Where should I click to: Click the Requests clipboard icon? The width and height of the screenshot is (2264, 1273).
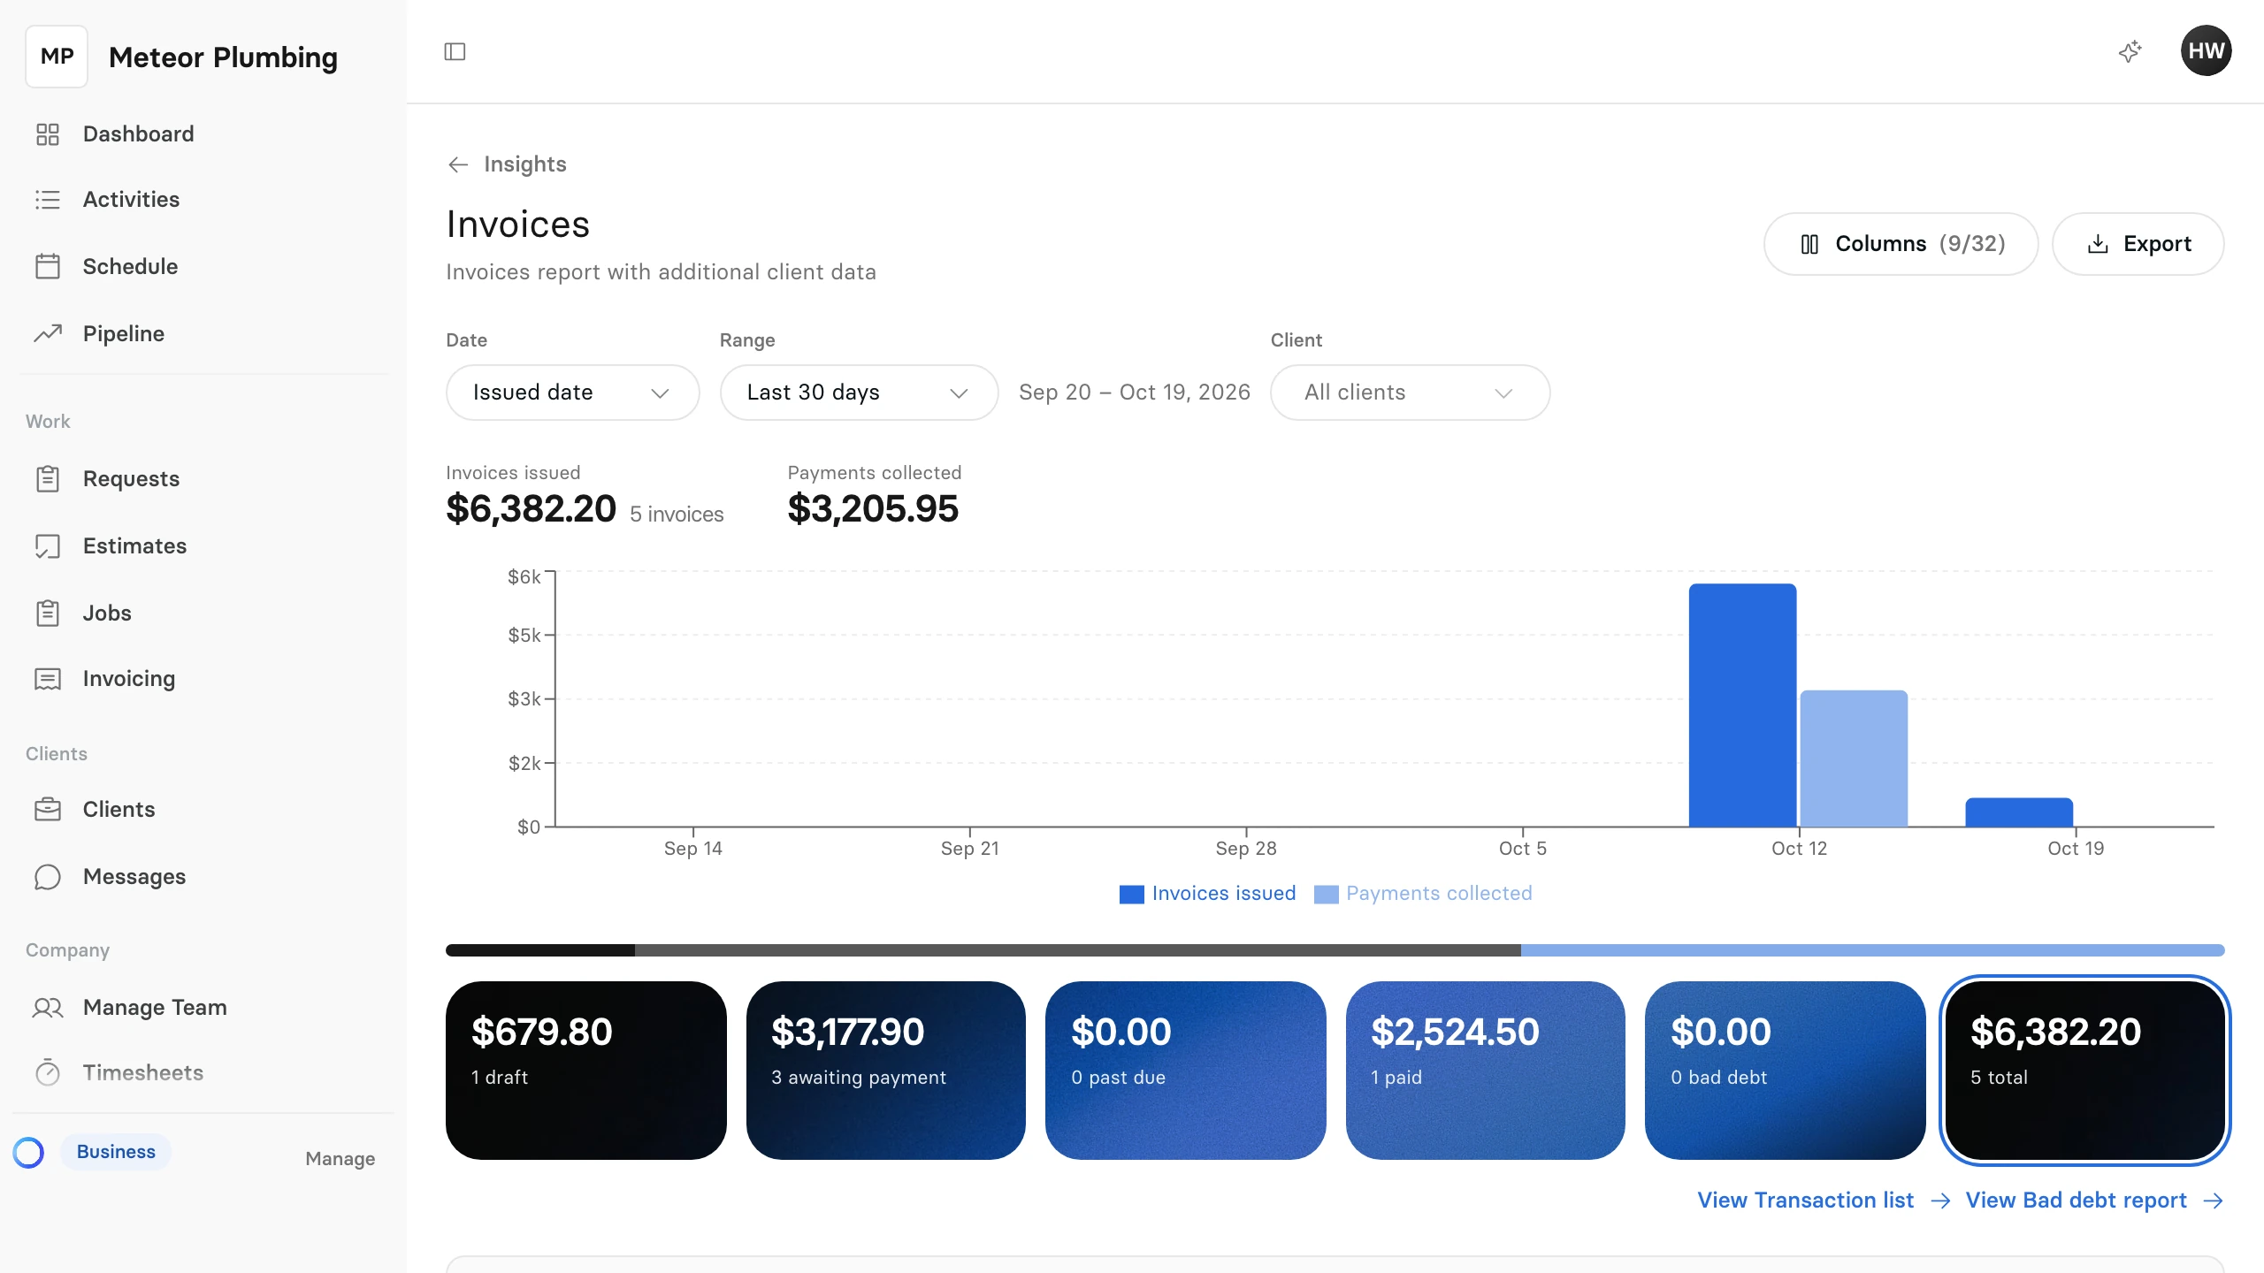pyautogui.click(x=47, y=478)
